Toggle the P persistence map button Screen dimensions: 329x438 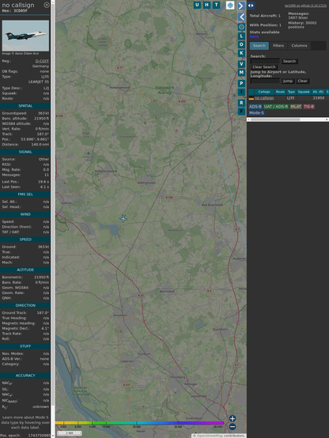pyautogui.click(x=241, y=83)
